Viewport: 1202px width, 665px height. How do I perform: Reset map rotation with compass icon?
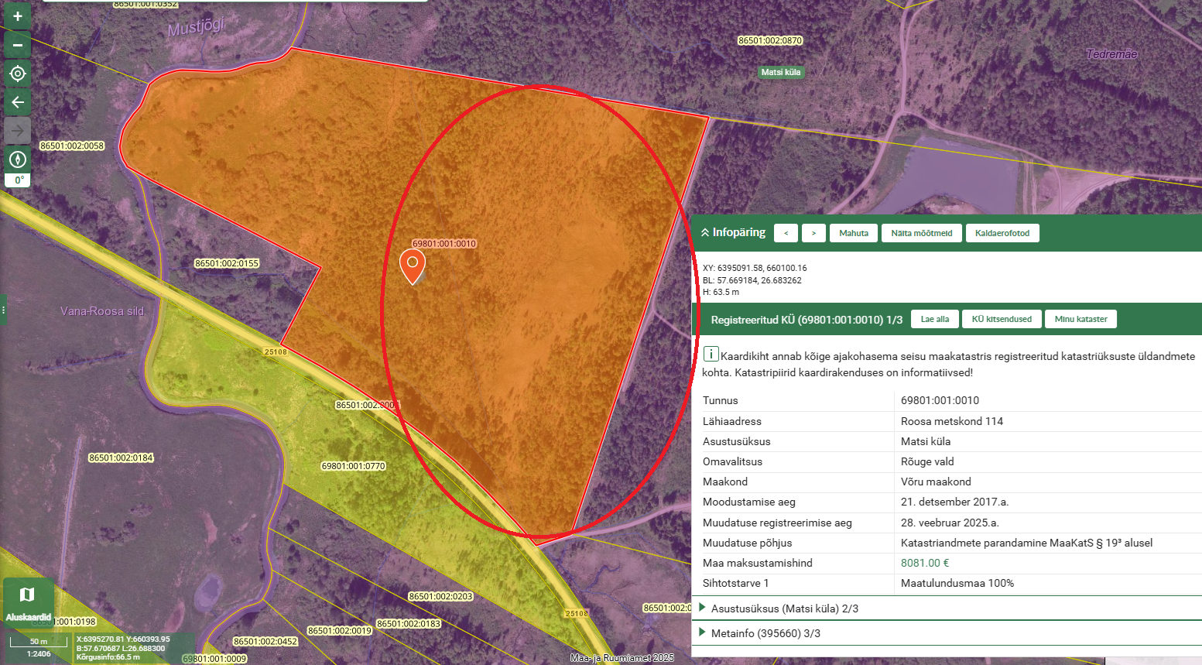[17, 159]
